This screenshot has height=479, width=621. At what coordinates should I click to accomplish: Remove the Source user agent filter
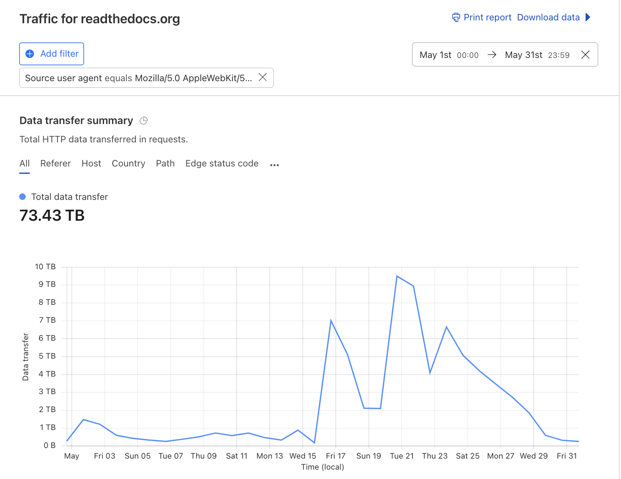(x=263, y=78)
